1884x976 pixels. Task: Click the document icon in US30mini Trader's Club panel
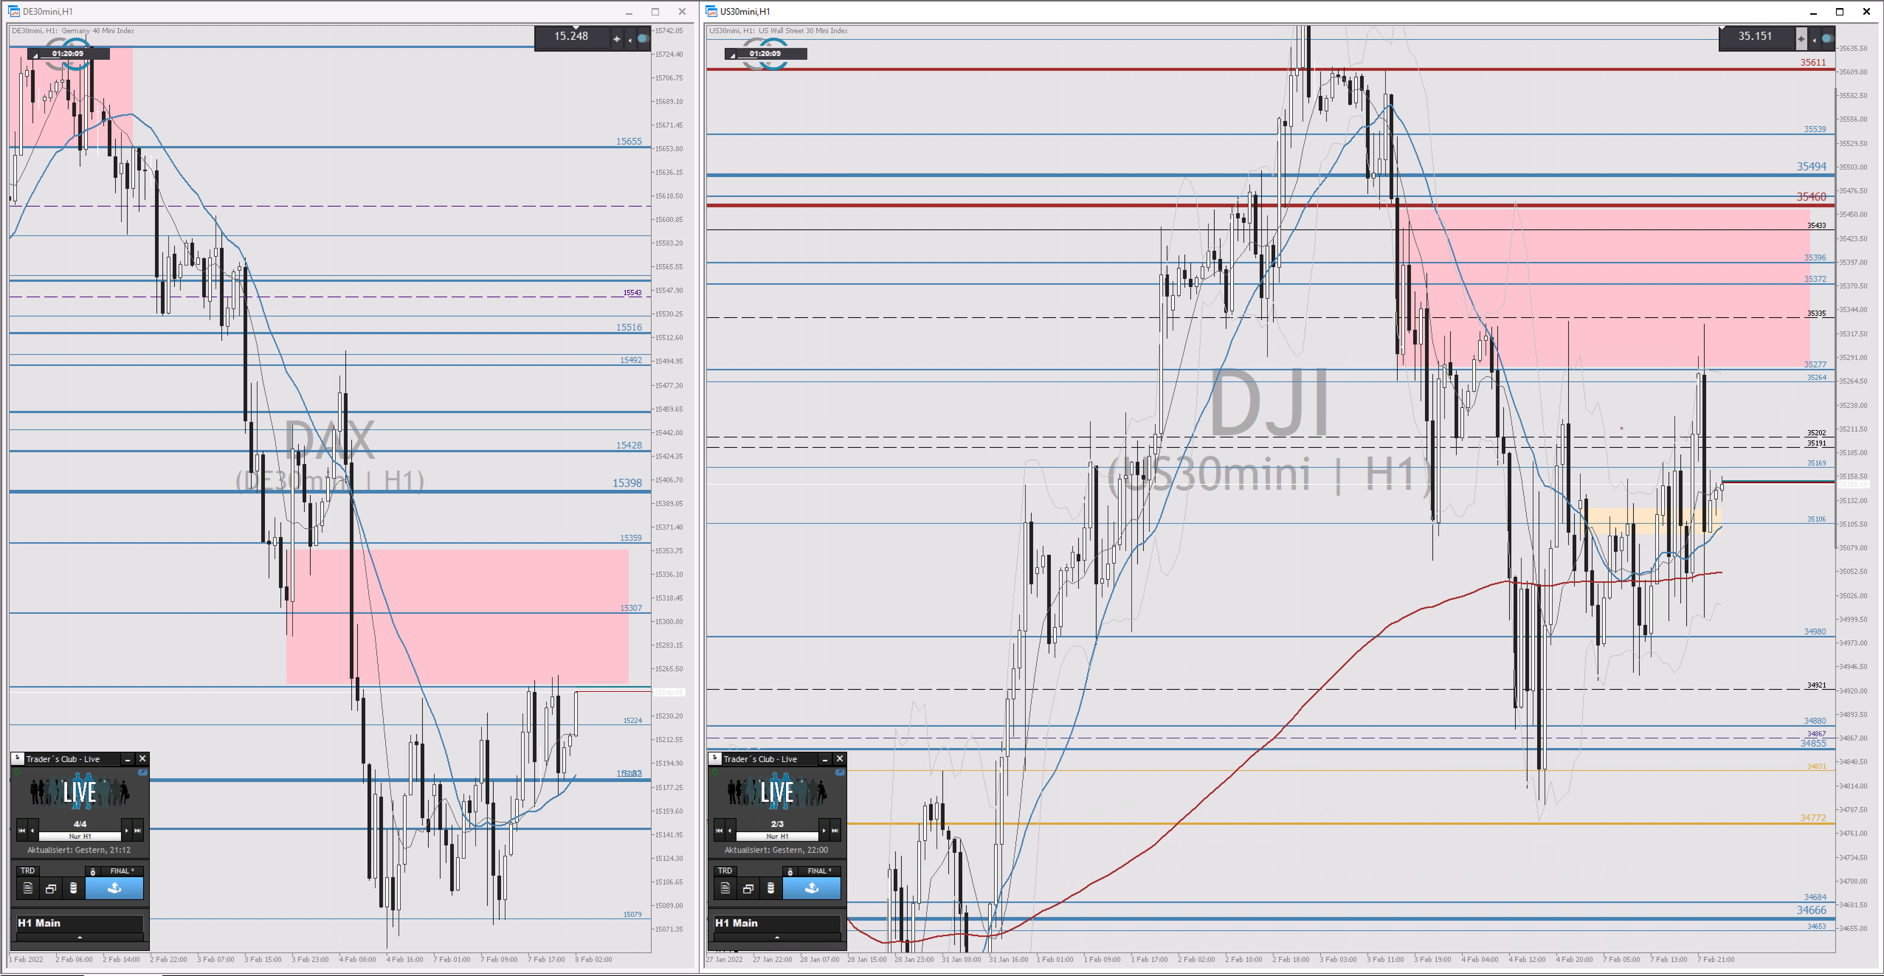(x=725, y=888)
